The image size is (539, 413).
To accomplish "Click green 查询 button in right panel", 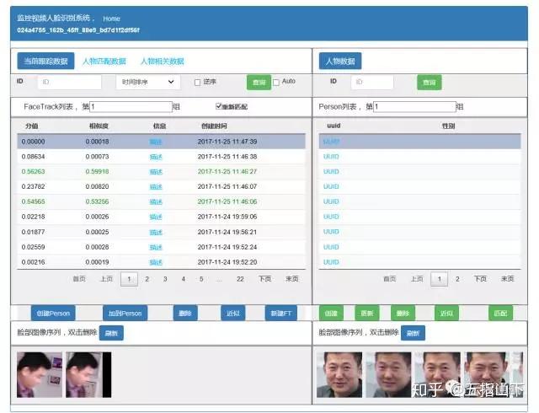I will pos(429,83).
